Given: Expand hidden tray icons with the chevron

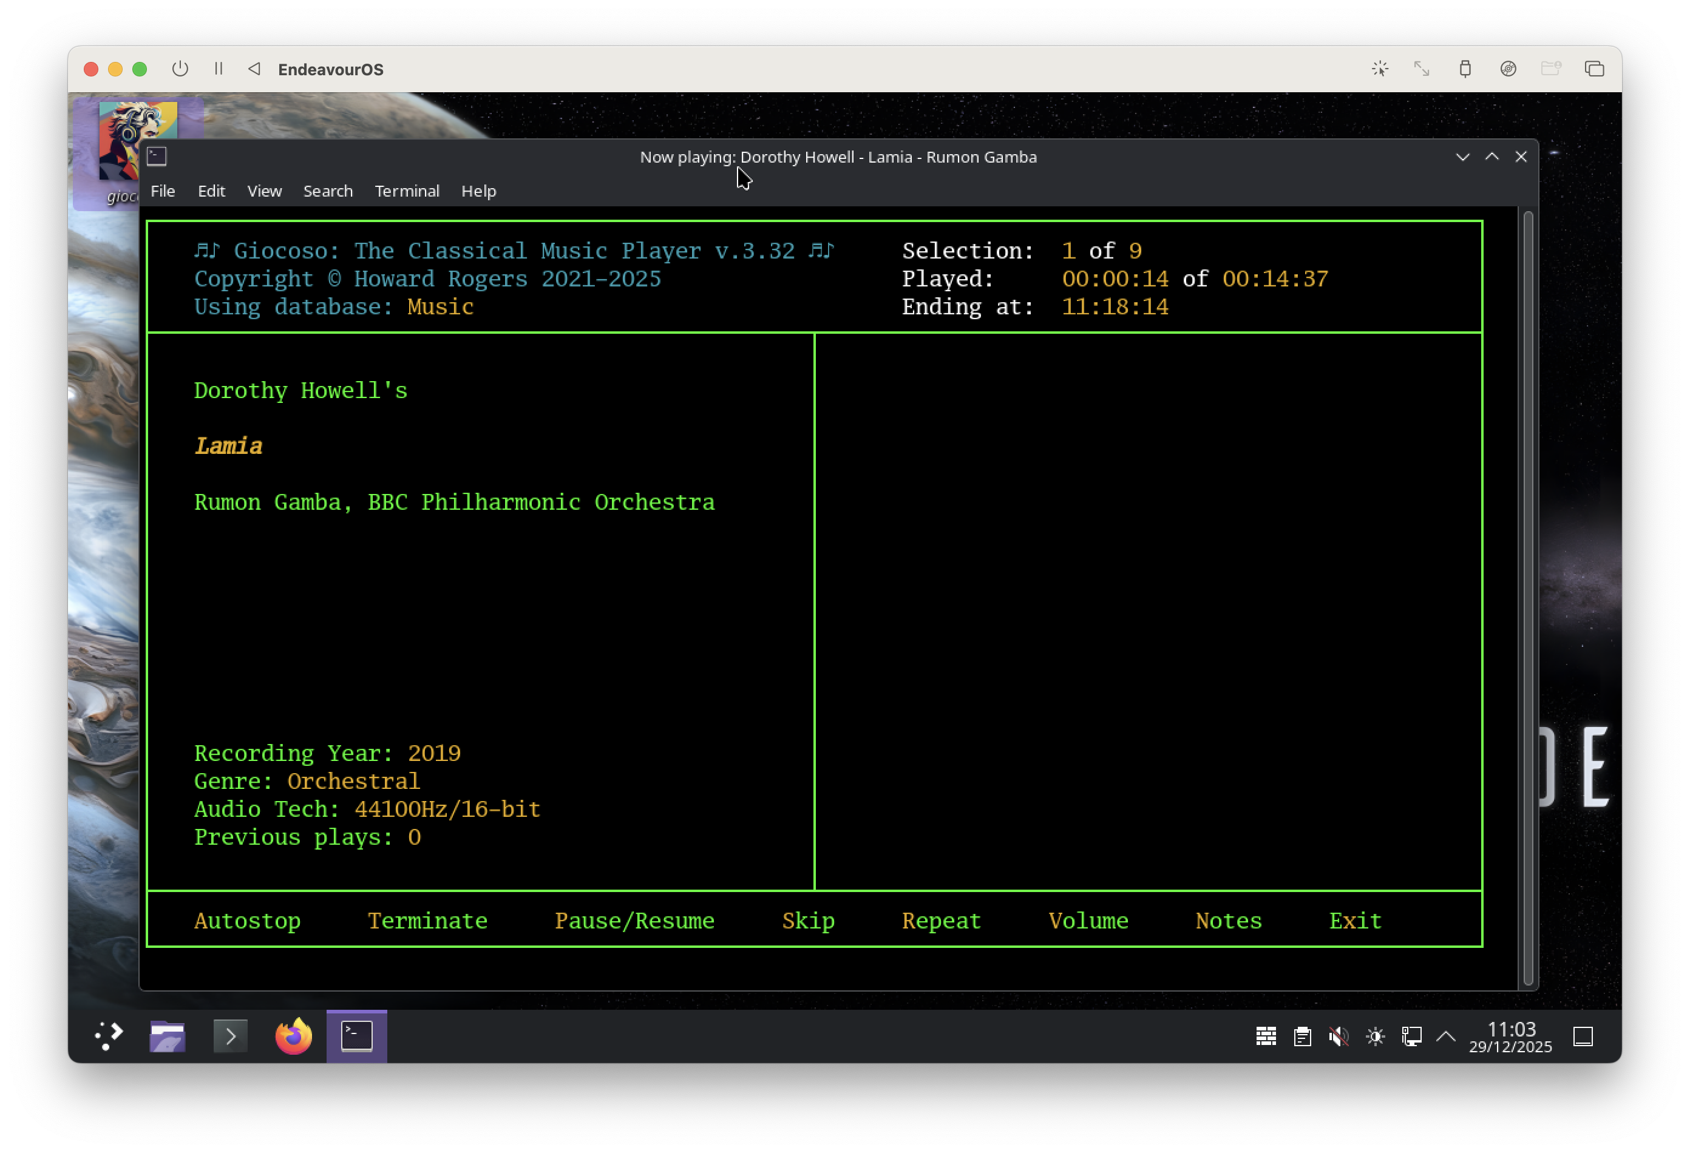Looking at the screenshot, I should pos(1445,1036).
